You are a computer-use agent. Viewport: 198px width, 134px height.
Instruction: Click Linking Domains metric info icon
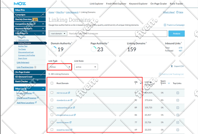point(146,43)
